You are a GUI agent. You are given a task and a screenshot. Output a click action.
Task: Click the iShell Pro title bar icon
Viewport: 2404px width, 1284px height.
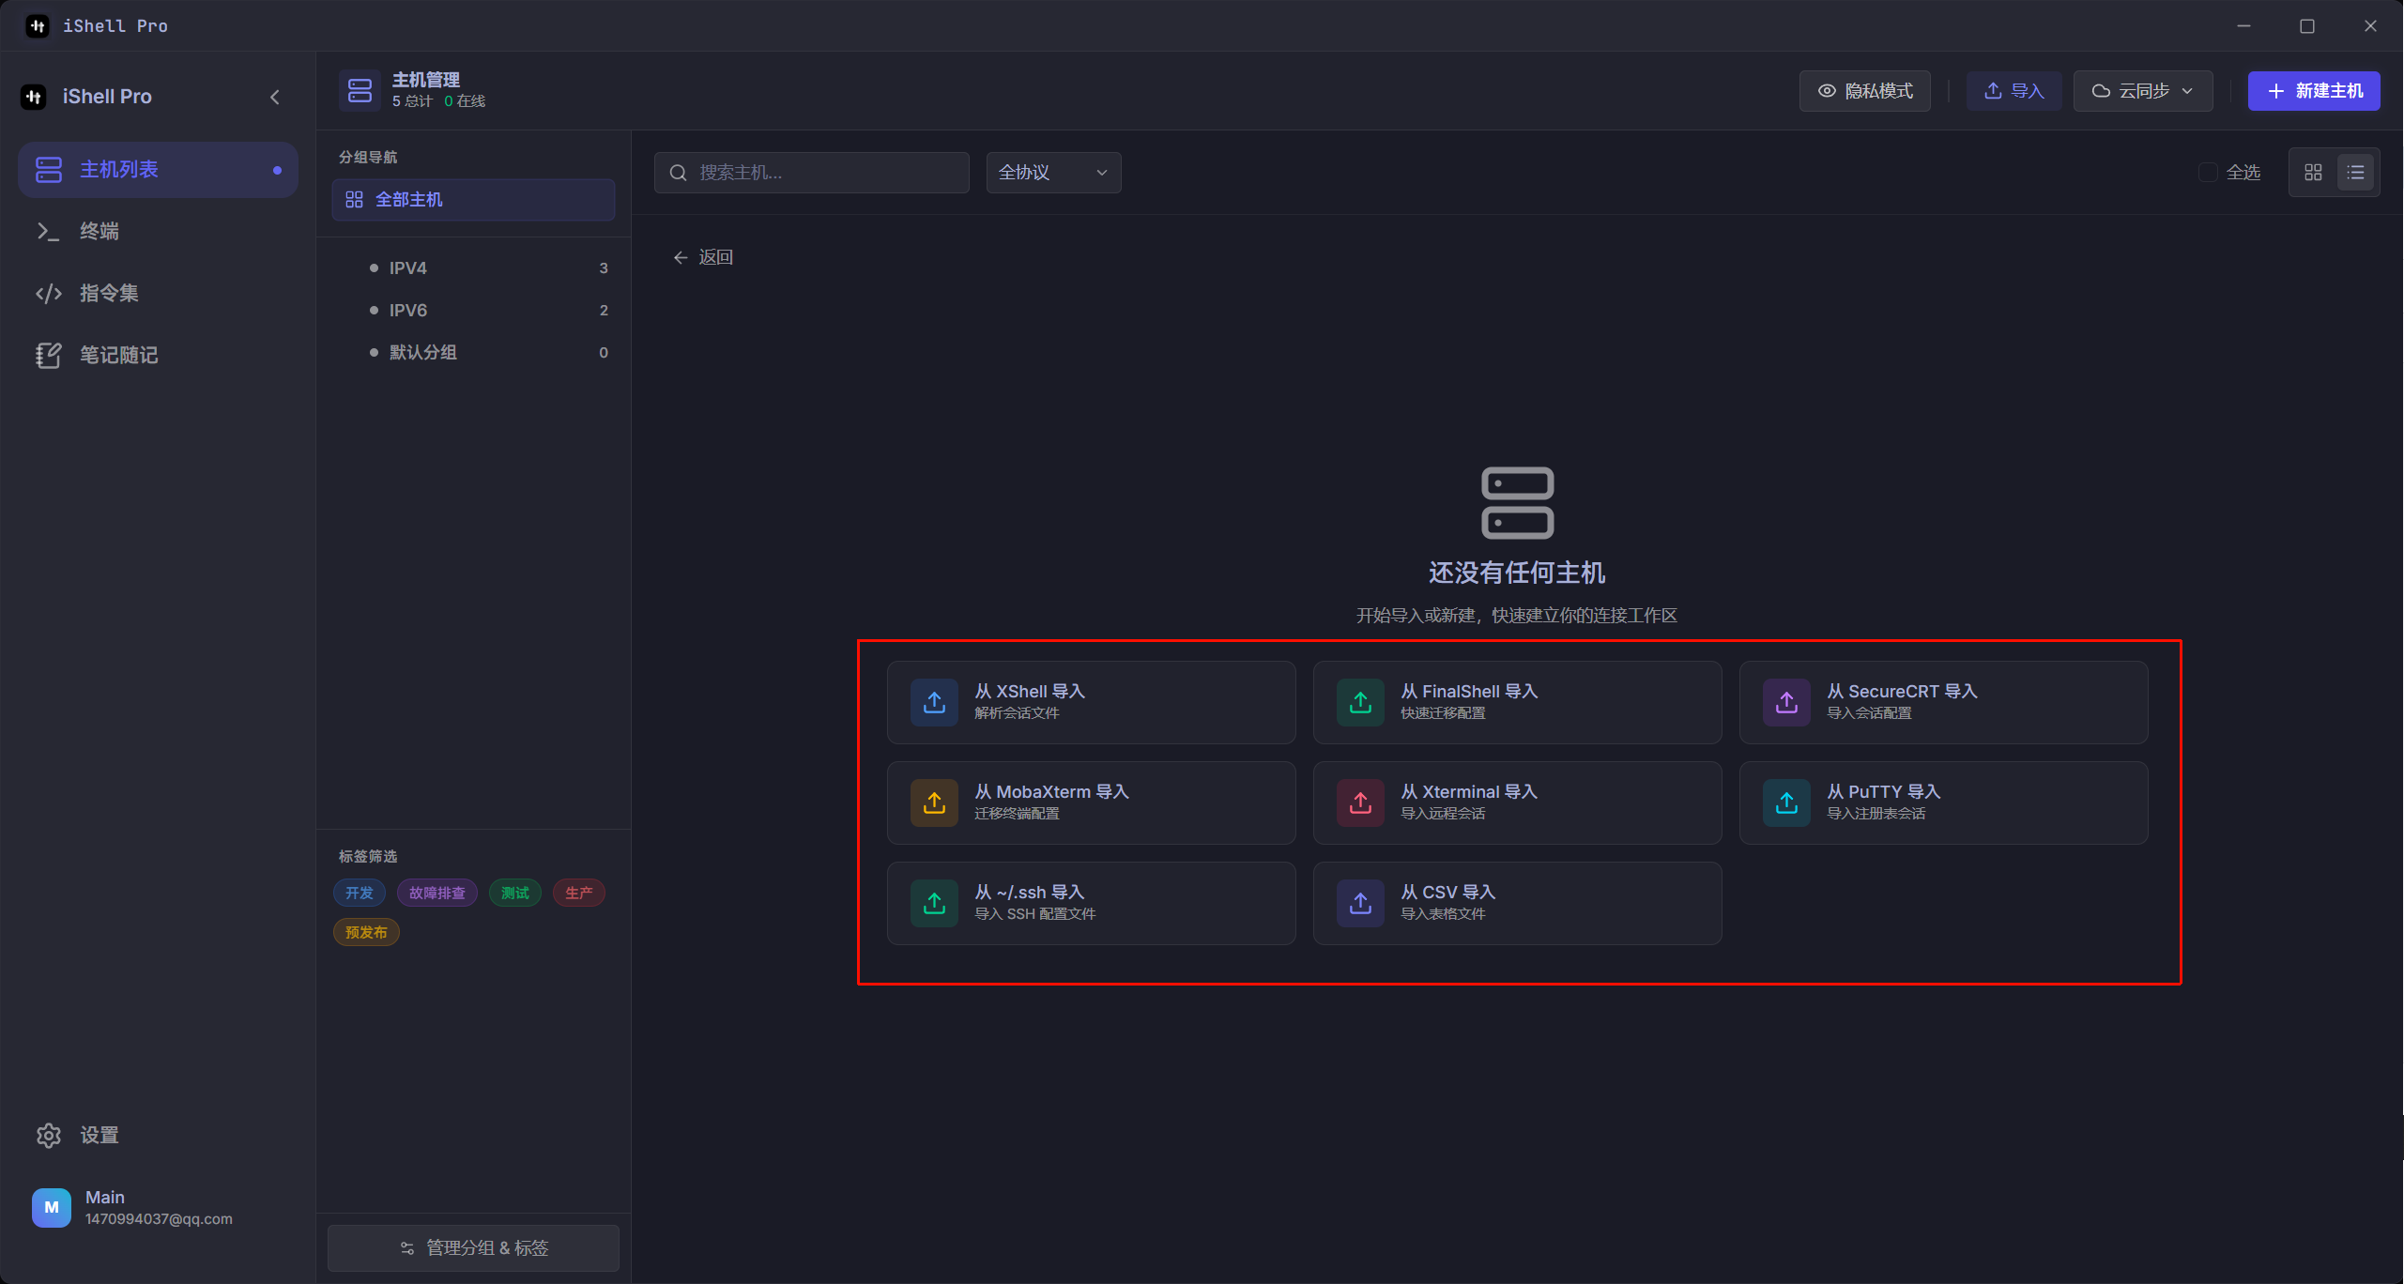pos(38,25)
